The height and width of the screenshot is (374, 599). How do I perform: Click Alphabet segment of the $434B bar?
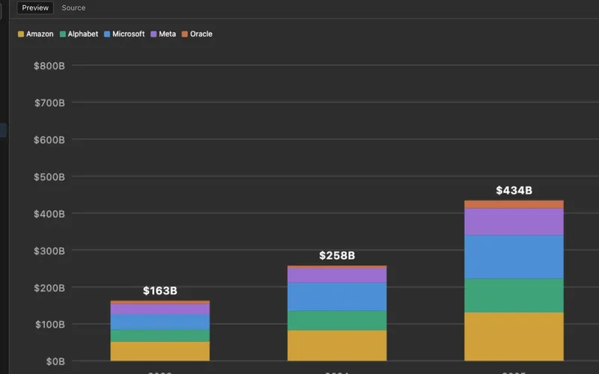[x=514, y=295]
